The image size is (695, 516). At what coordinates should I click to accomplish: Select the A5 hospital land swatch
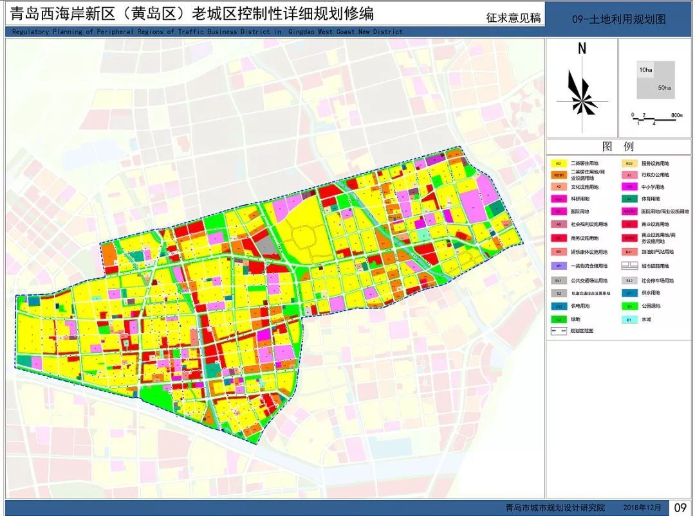[559, 211]
